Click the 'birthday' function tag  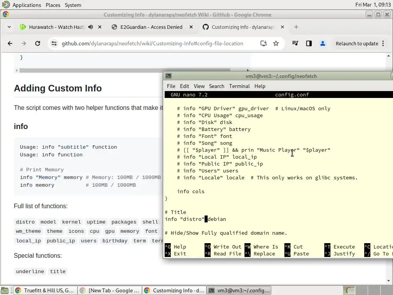(115, 240)
